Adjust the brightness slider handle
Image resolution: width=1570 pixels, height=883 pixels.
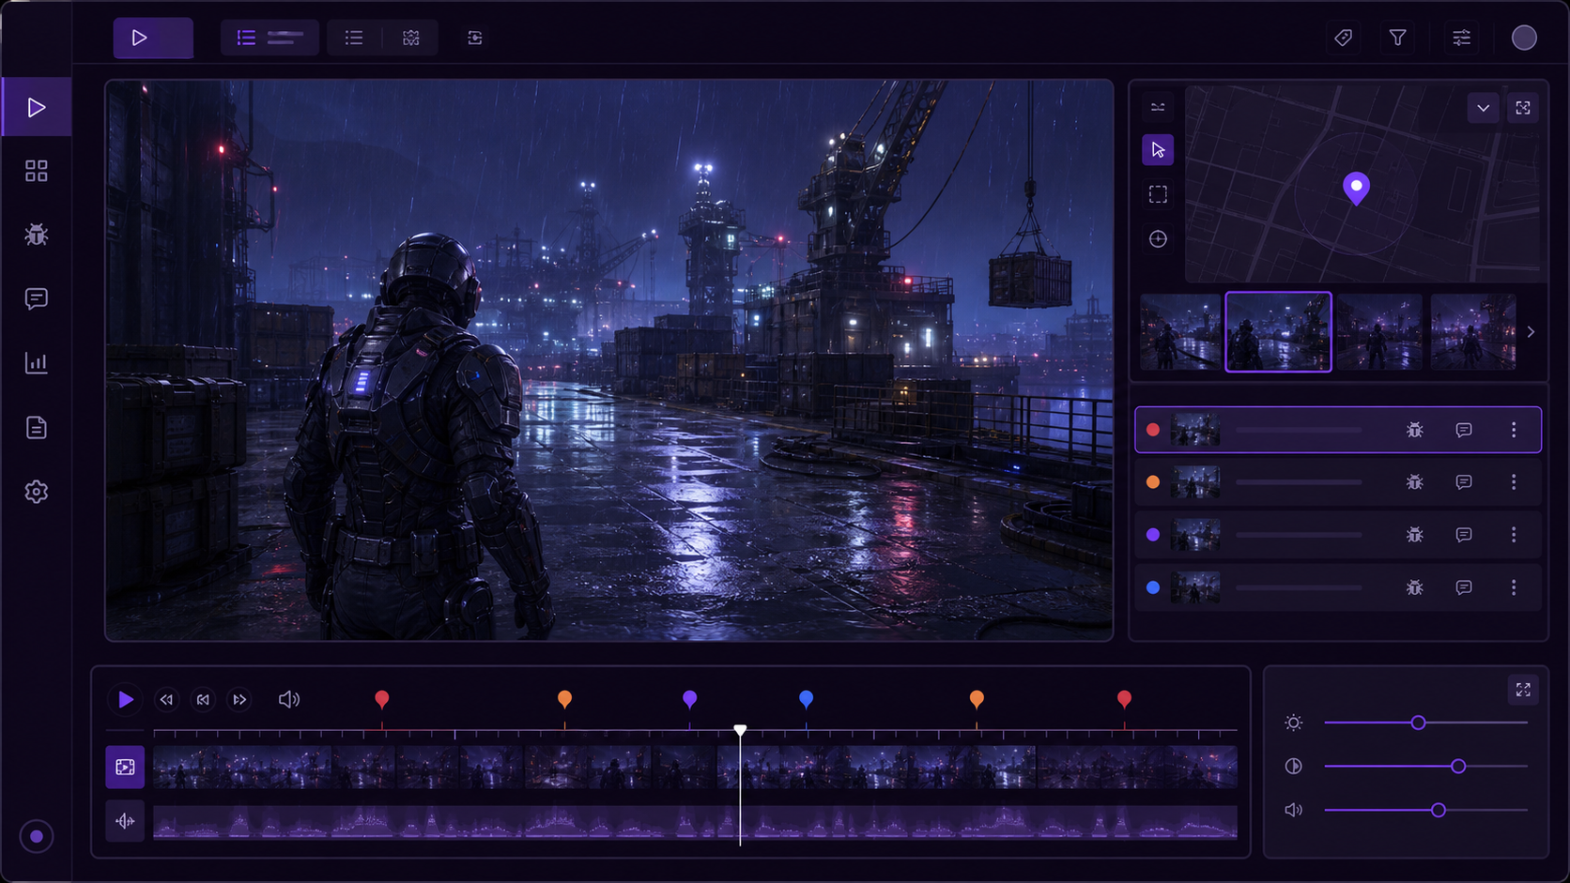point(1418,723)
